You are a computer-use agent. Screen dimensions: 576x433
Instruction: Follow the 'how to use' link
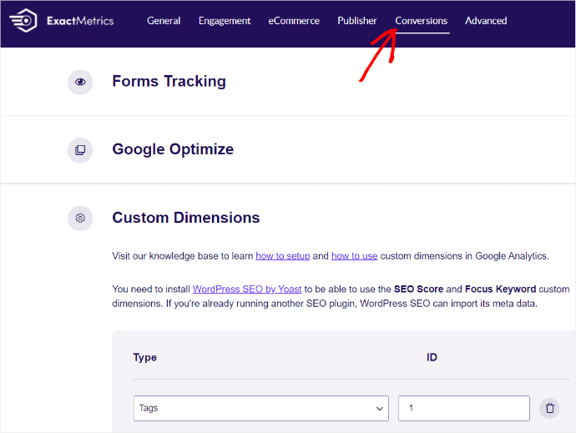coord(355,255)
